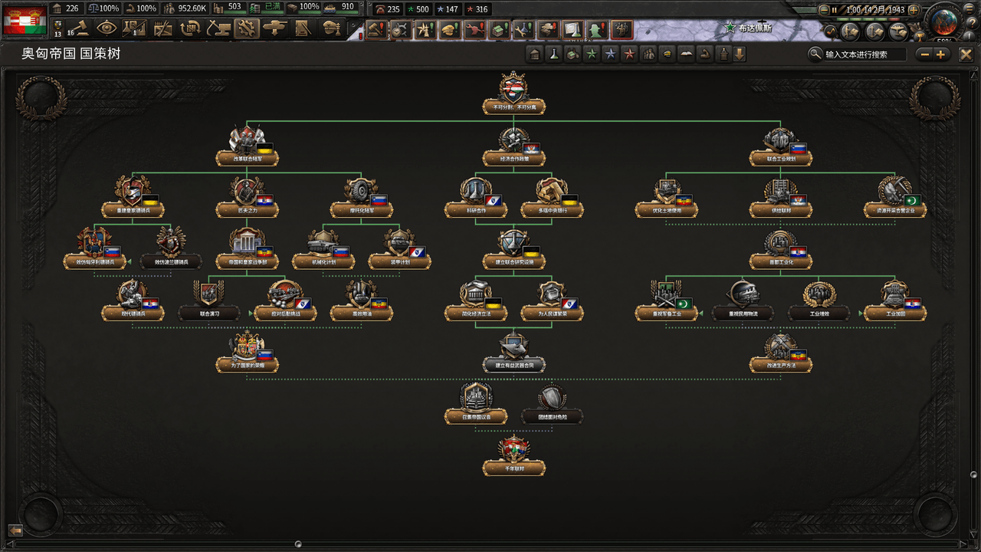981x552 pixels.
Task: Click the 装甲计划 focus
Action: click(399, 248)
